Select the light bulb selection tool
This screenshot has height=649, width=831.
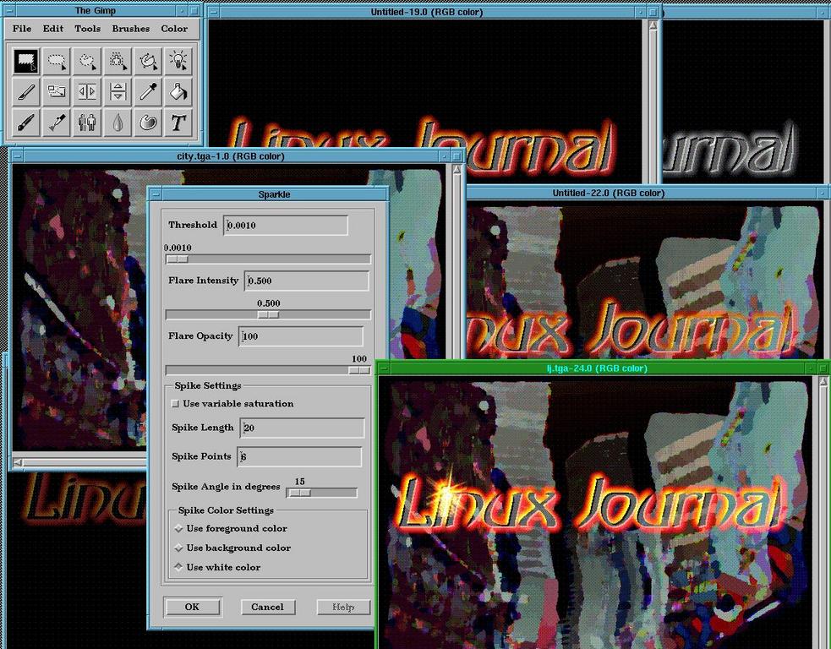pyautogui.click(x=178, y=61)
